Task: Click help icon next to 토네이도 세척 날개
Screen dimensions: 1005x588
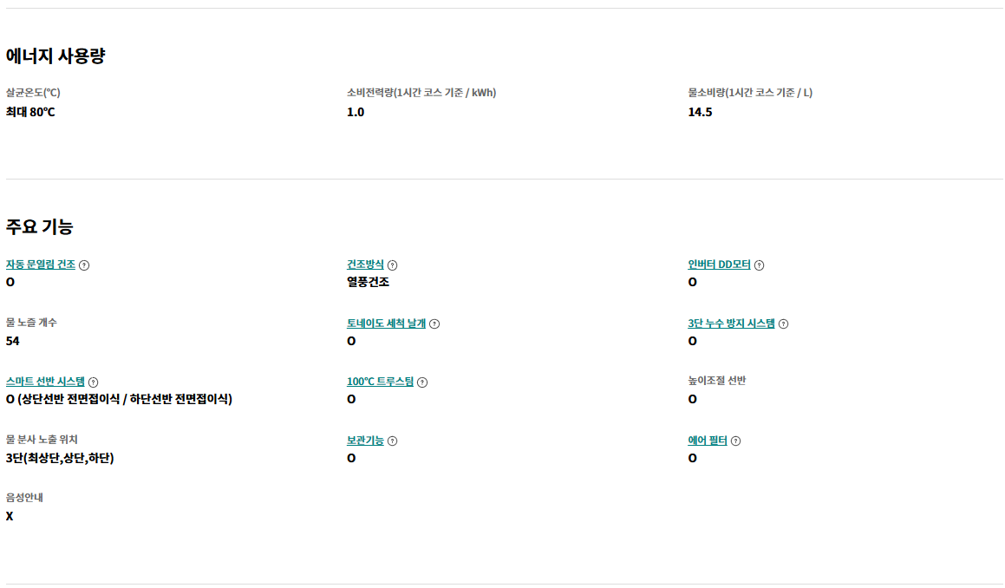Action: click(x=434, y=323)
